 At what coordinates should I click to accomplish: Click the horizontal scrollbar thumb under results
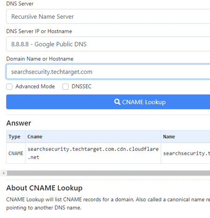click(x=108, y=173)
